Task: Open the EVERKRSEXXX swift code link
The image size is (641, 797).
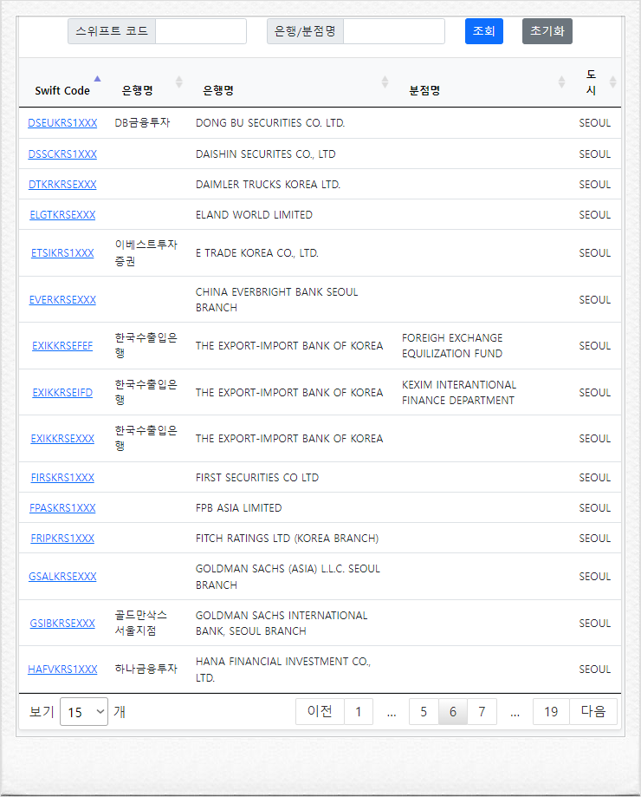Action: [x=62, y=300]
